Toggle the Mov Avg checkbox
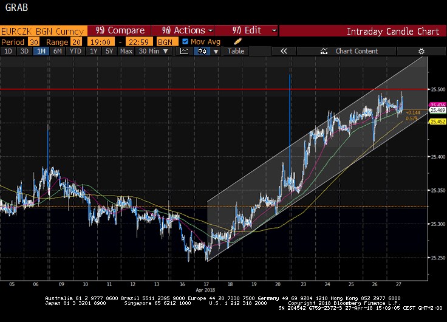Screen dimensions: 447x322 [185, 42]
